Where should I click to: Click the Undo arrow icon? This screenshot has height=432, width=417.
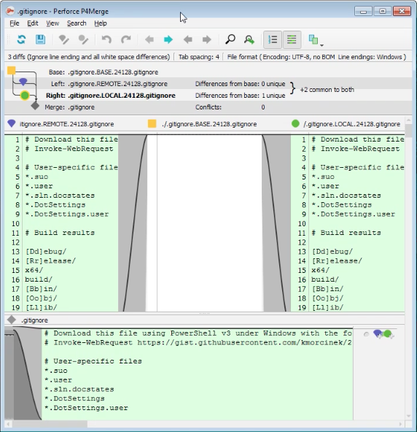tap(106, 39)
